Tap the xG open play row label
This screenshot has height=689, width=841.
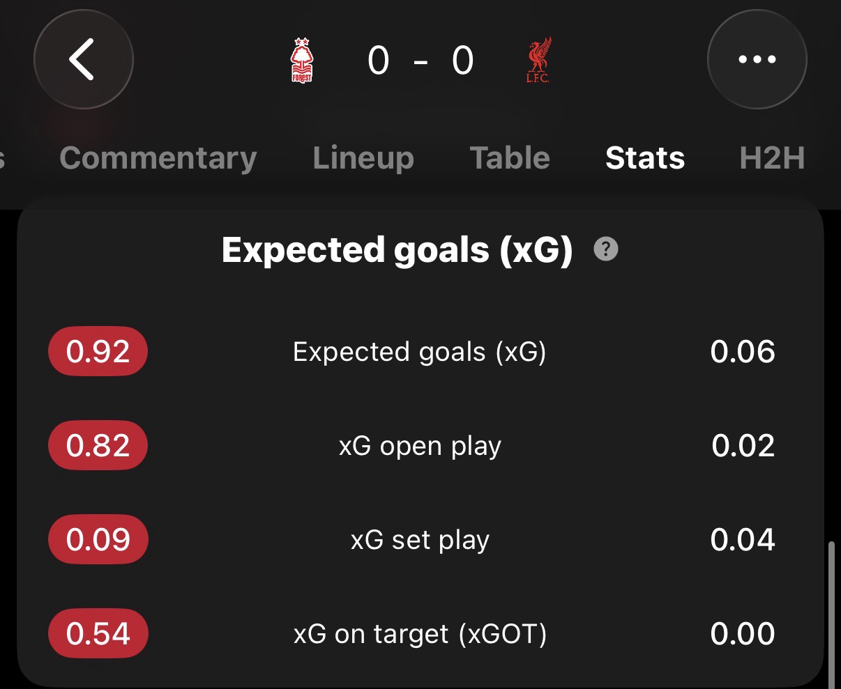coord(420,446)
